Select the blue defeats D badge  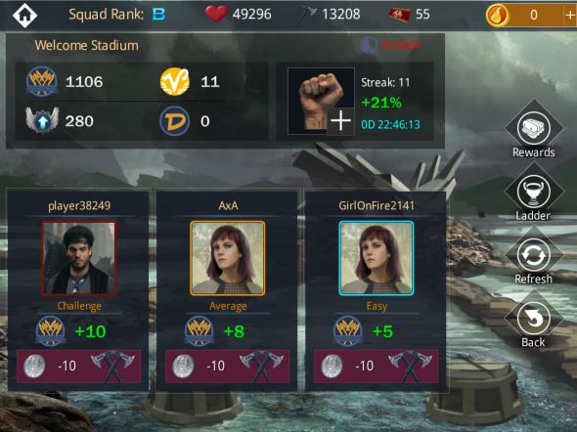click(175, 121)
